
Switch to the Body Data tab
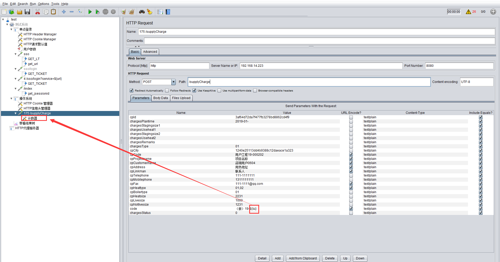tap(161, 98)
